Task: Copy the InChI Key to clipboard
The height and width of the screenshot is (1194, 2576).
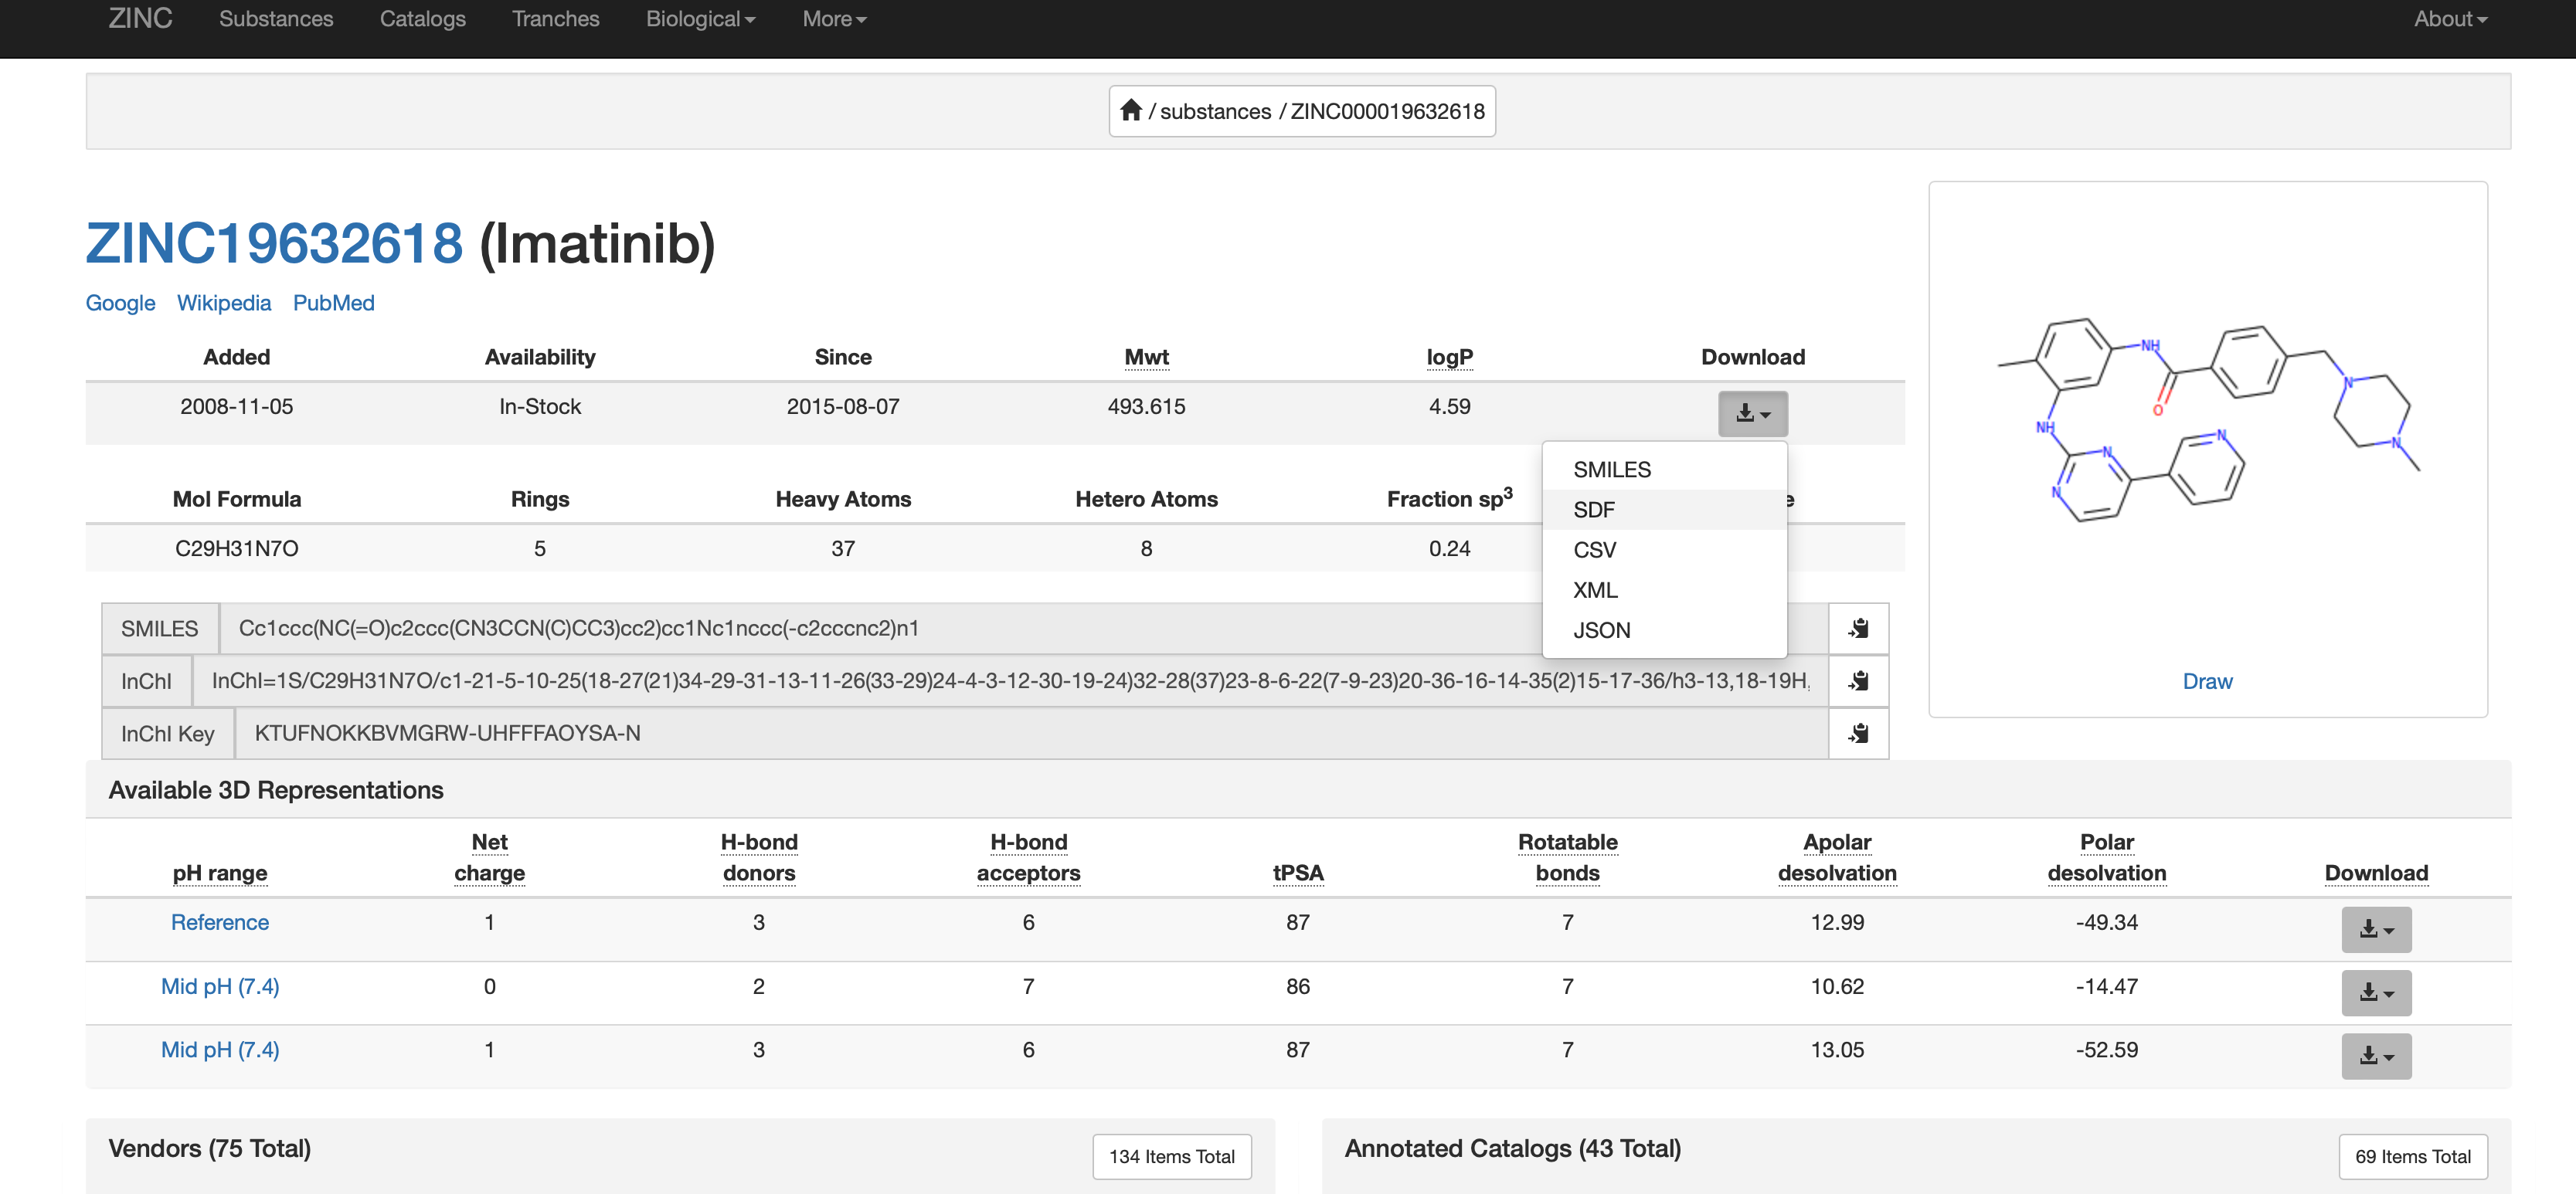Action: point(1858,734)
